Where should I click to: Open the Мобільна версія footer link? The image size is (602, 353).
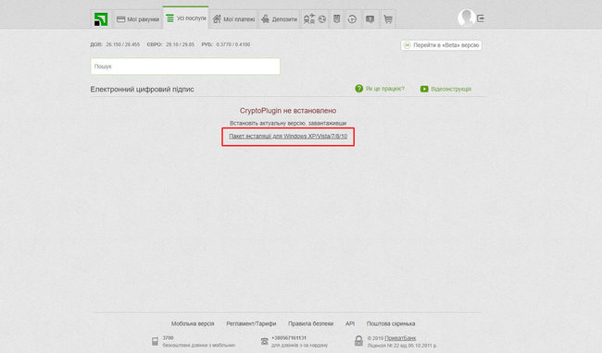click(193, 323)
